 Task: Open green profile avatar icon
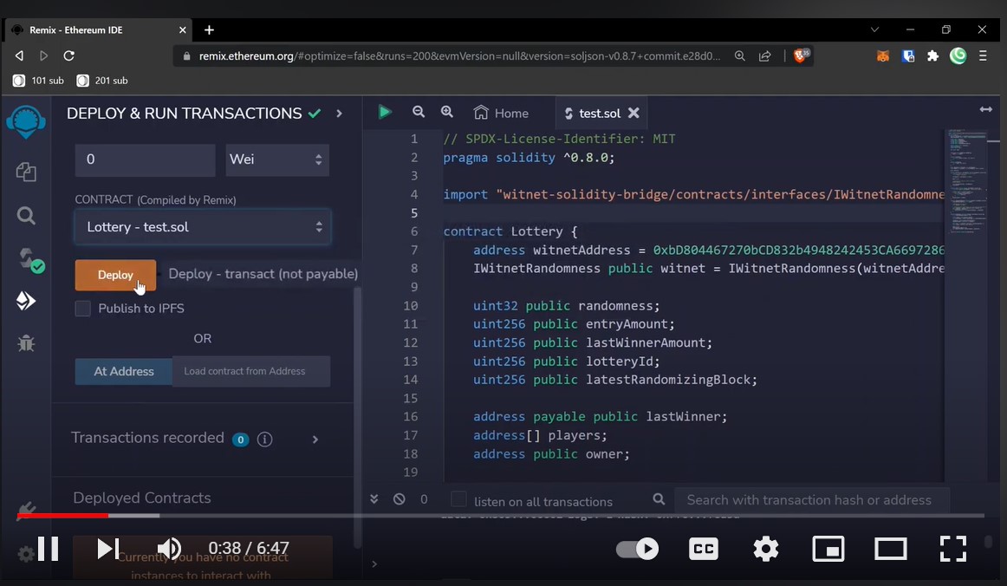(x=958, y=55)
